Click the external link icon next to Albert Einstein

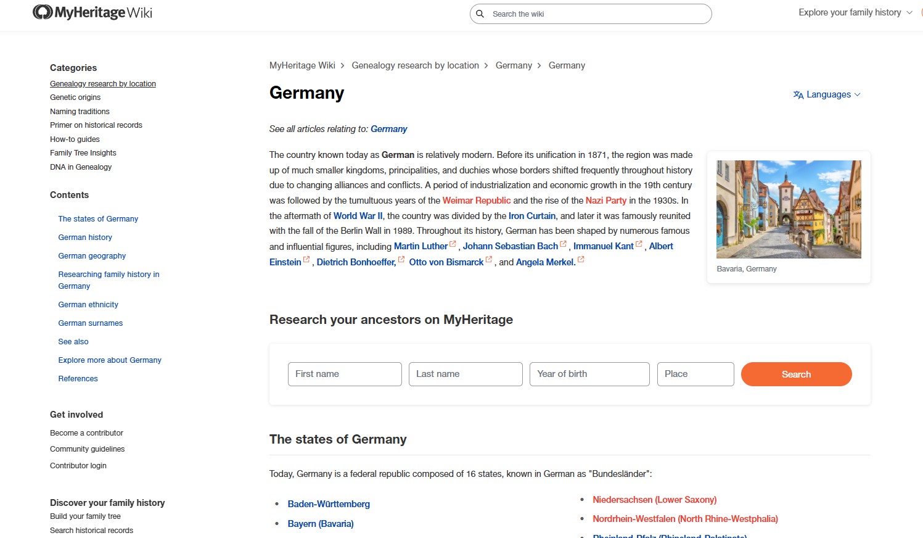tap(306, 259)
